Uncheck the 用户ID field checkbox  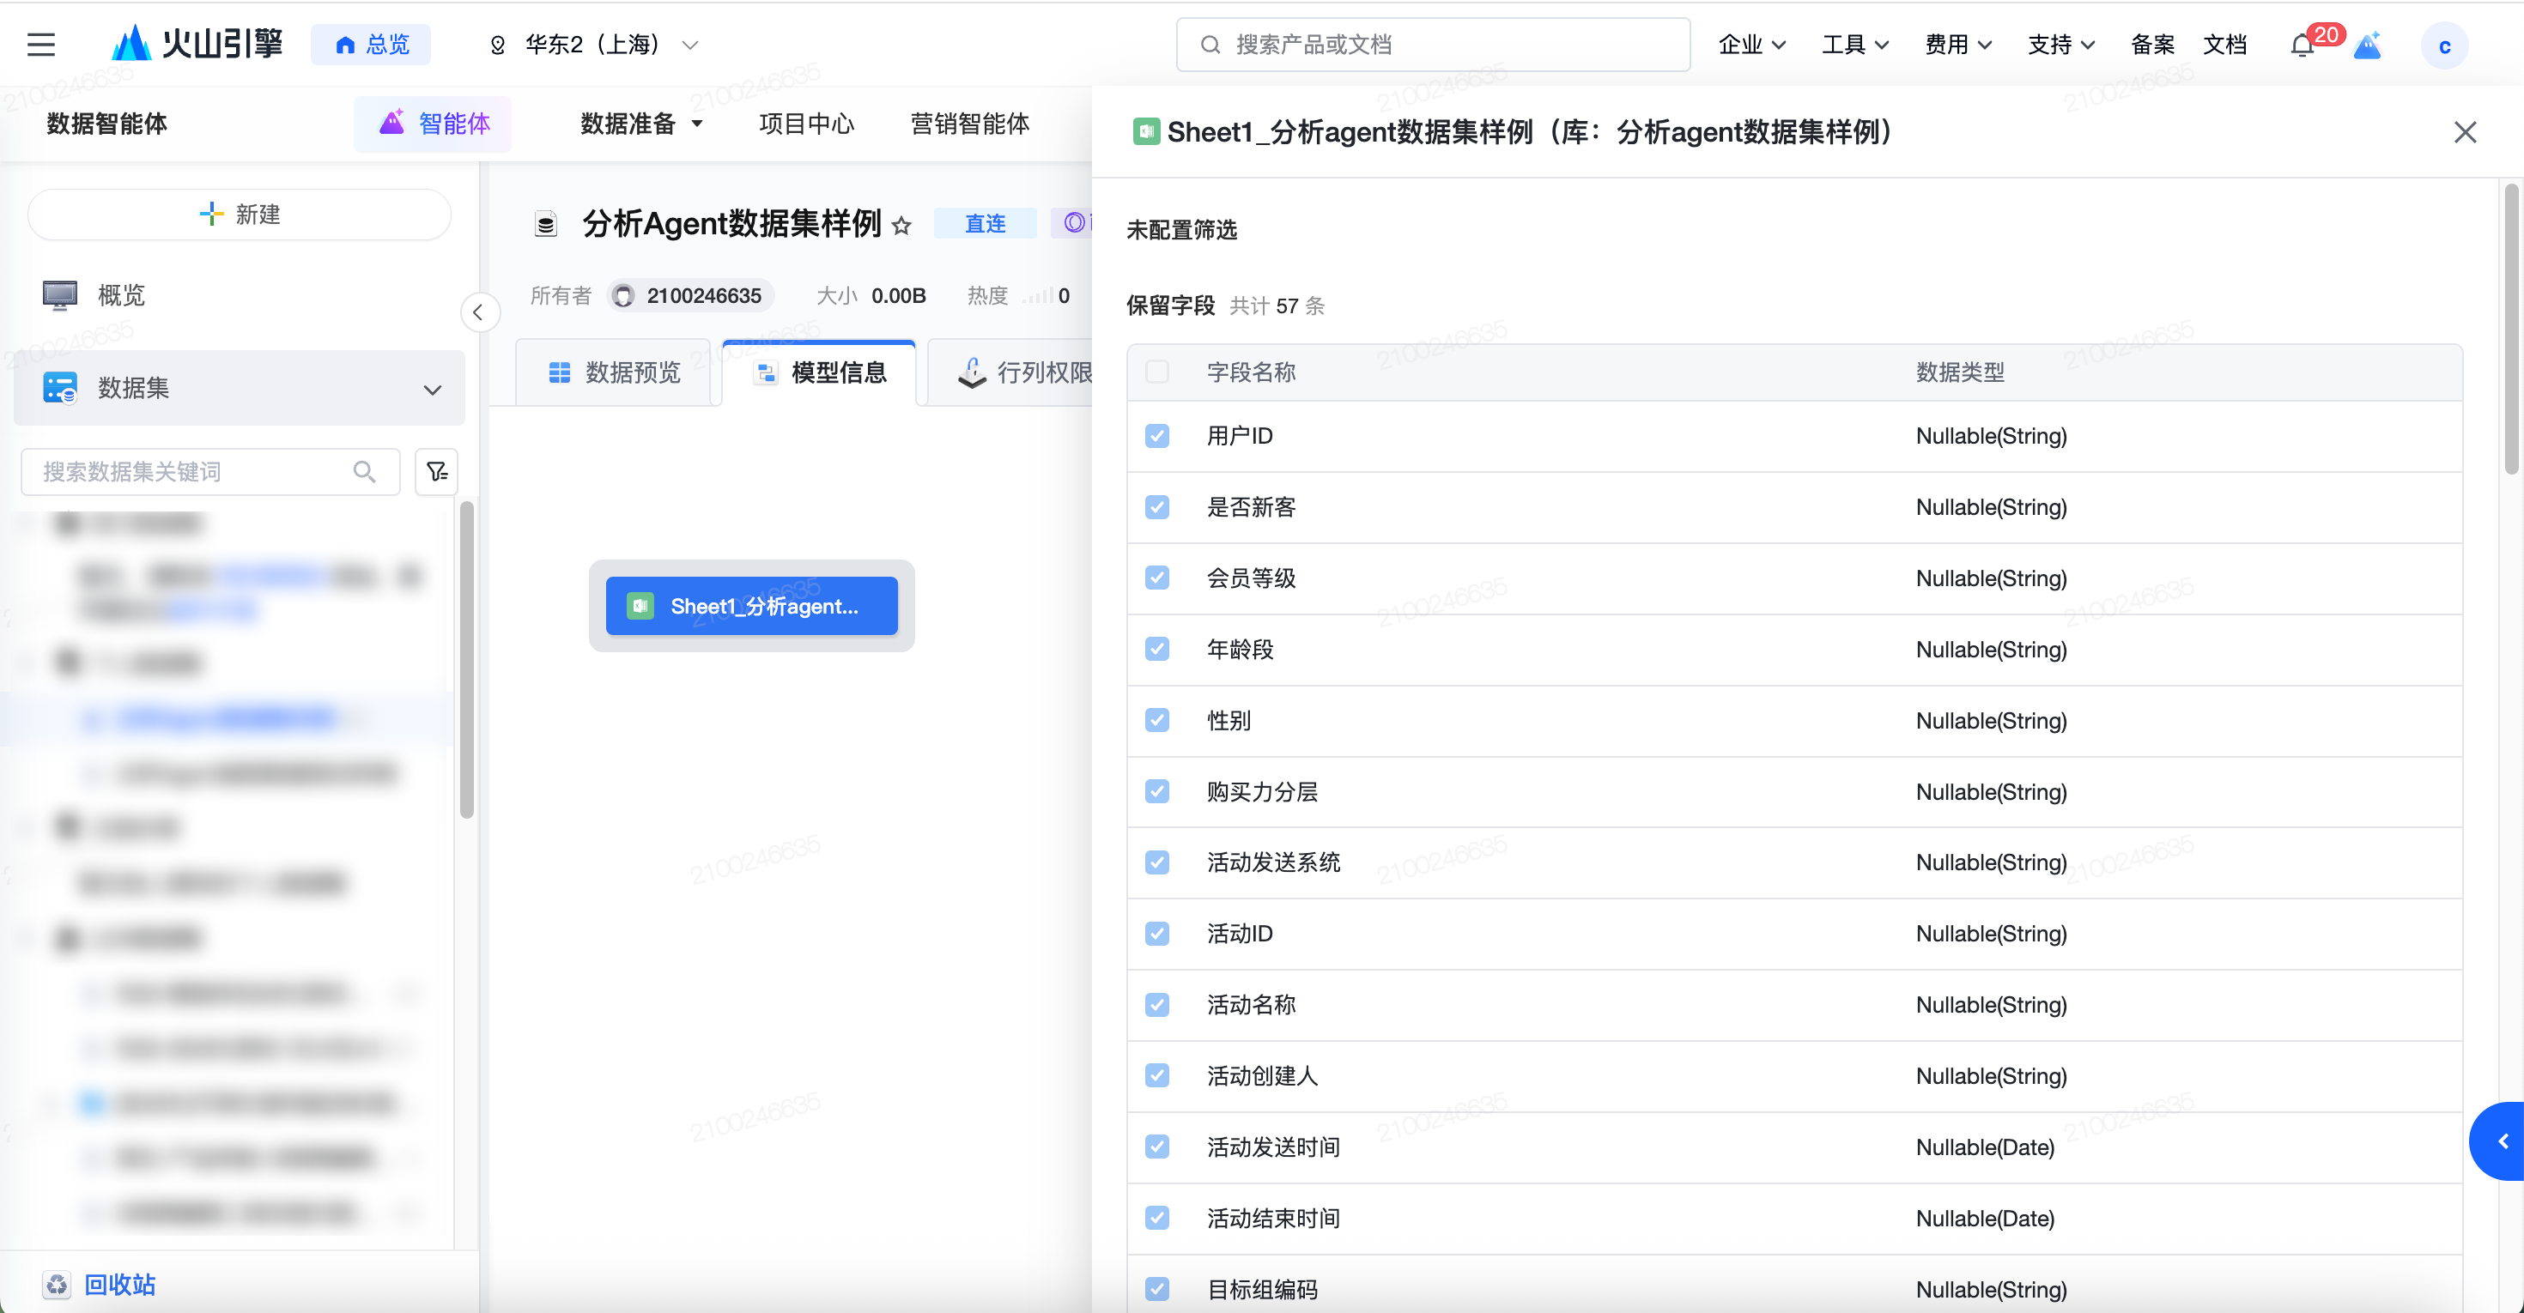(x=1157, y=436)
